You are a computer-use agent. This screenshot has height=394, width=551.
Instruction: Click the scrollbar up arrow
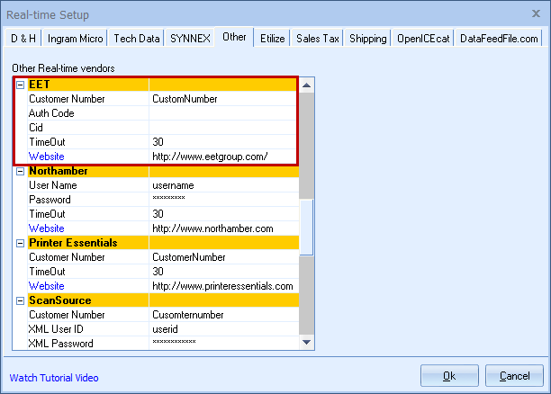(306, 85)
